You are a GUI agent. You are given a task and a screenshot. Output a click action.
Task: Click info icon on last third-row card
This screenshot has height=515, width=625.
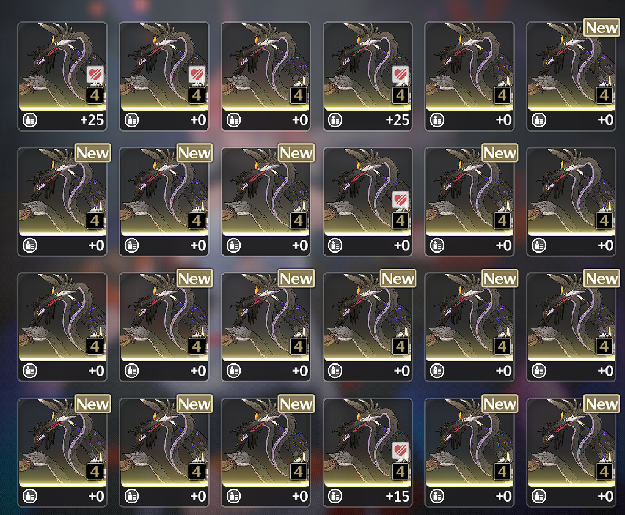[539, 371]
